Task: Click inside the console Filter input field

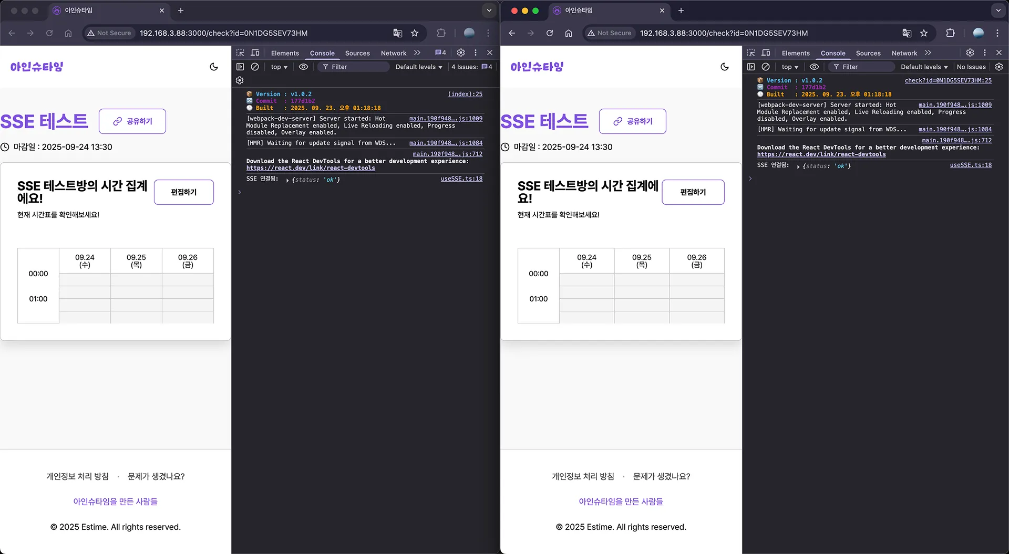Action: 353,67
